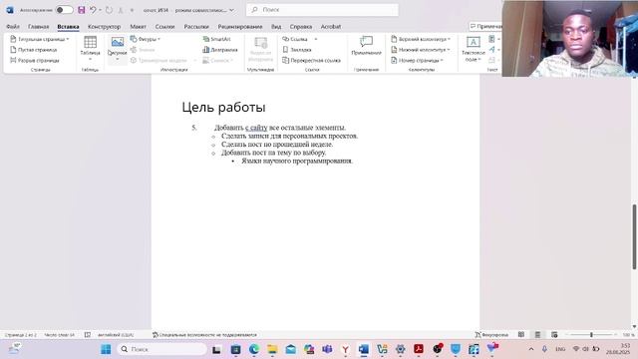Click the Redo arrow icon
This screenshot has width=638, height=359.
pos(109,10)
